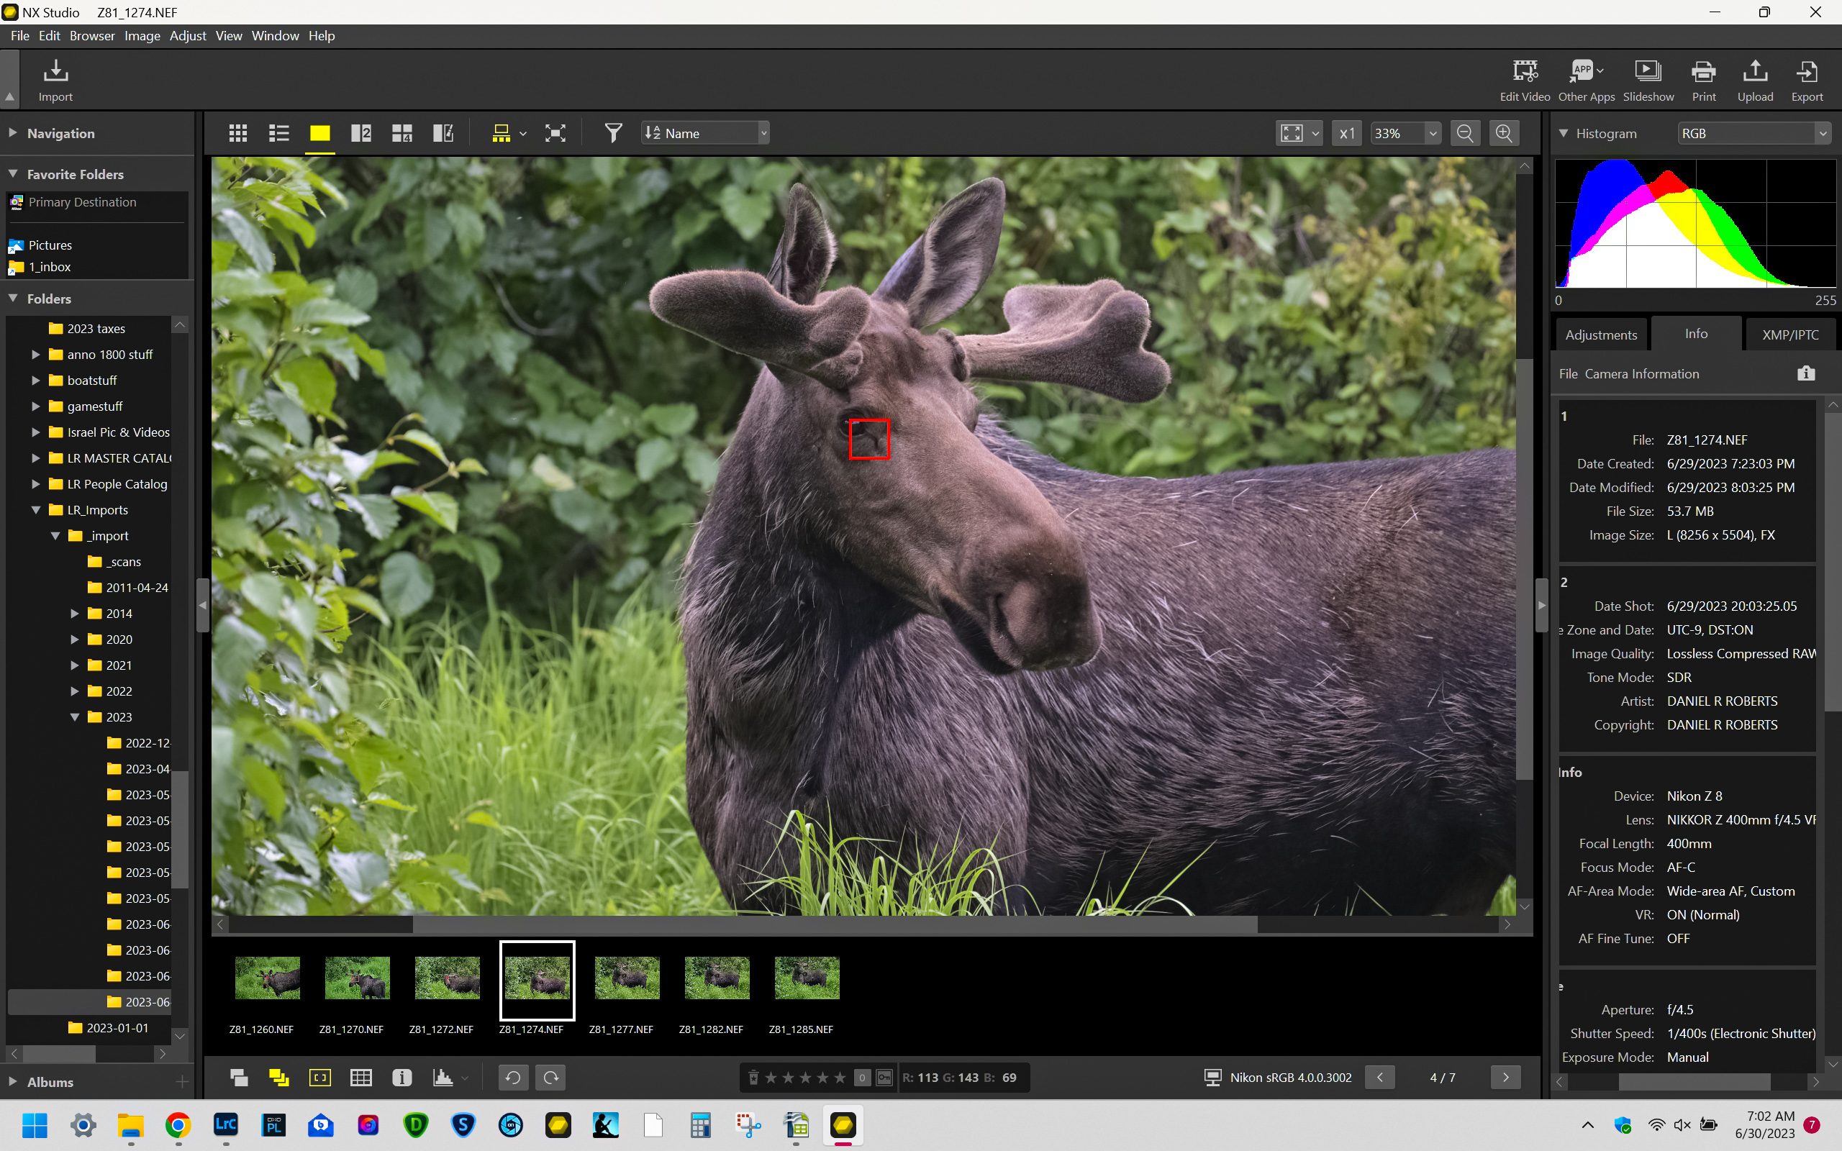Viewport: 1842px width, 1151px height.
Task: Click the Upload icon
Action: pos(1755,80)
